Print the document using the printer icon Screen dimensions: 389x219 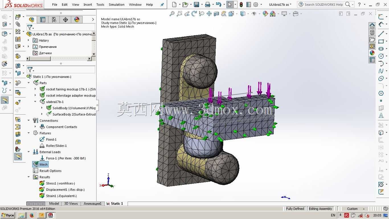(208, 4)
